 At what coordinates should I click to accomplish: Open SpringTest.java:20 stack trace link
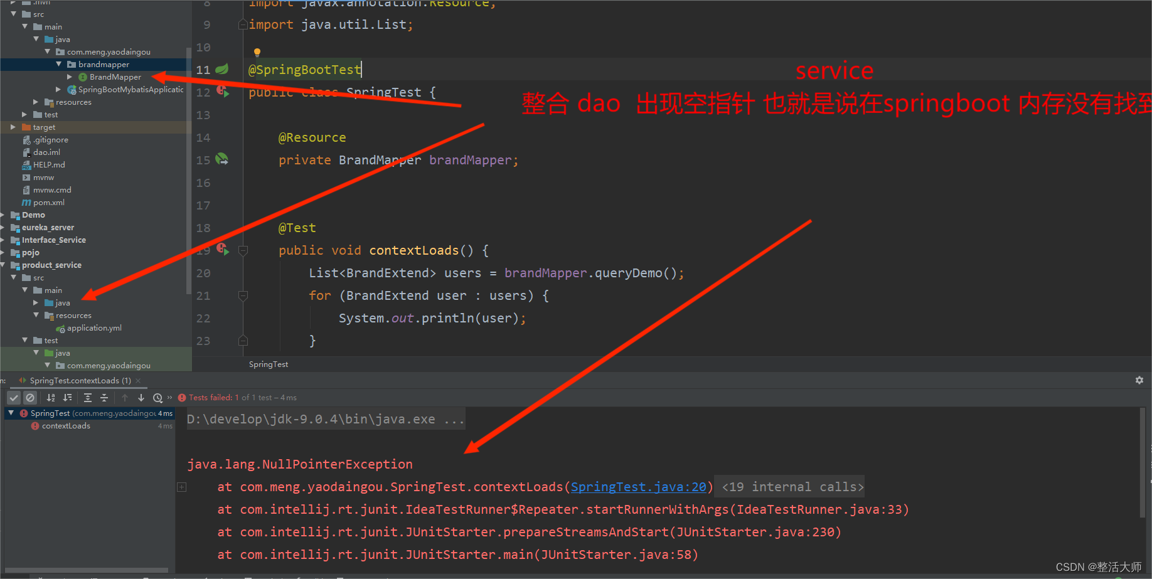[638, 487]
